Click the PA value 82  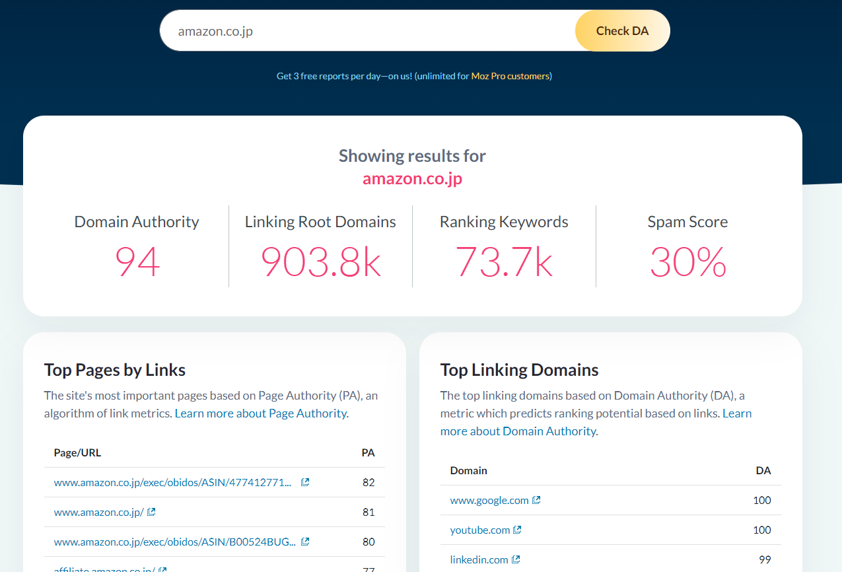pyautogui.click(x=368, y=482)
